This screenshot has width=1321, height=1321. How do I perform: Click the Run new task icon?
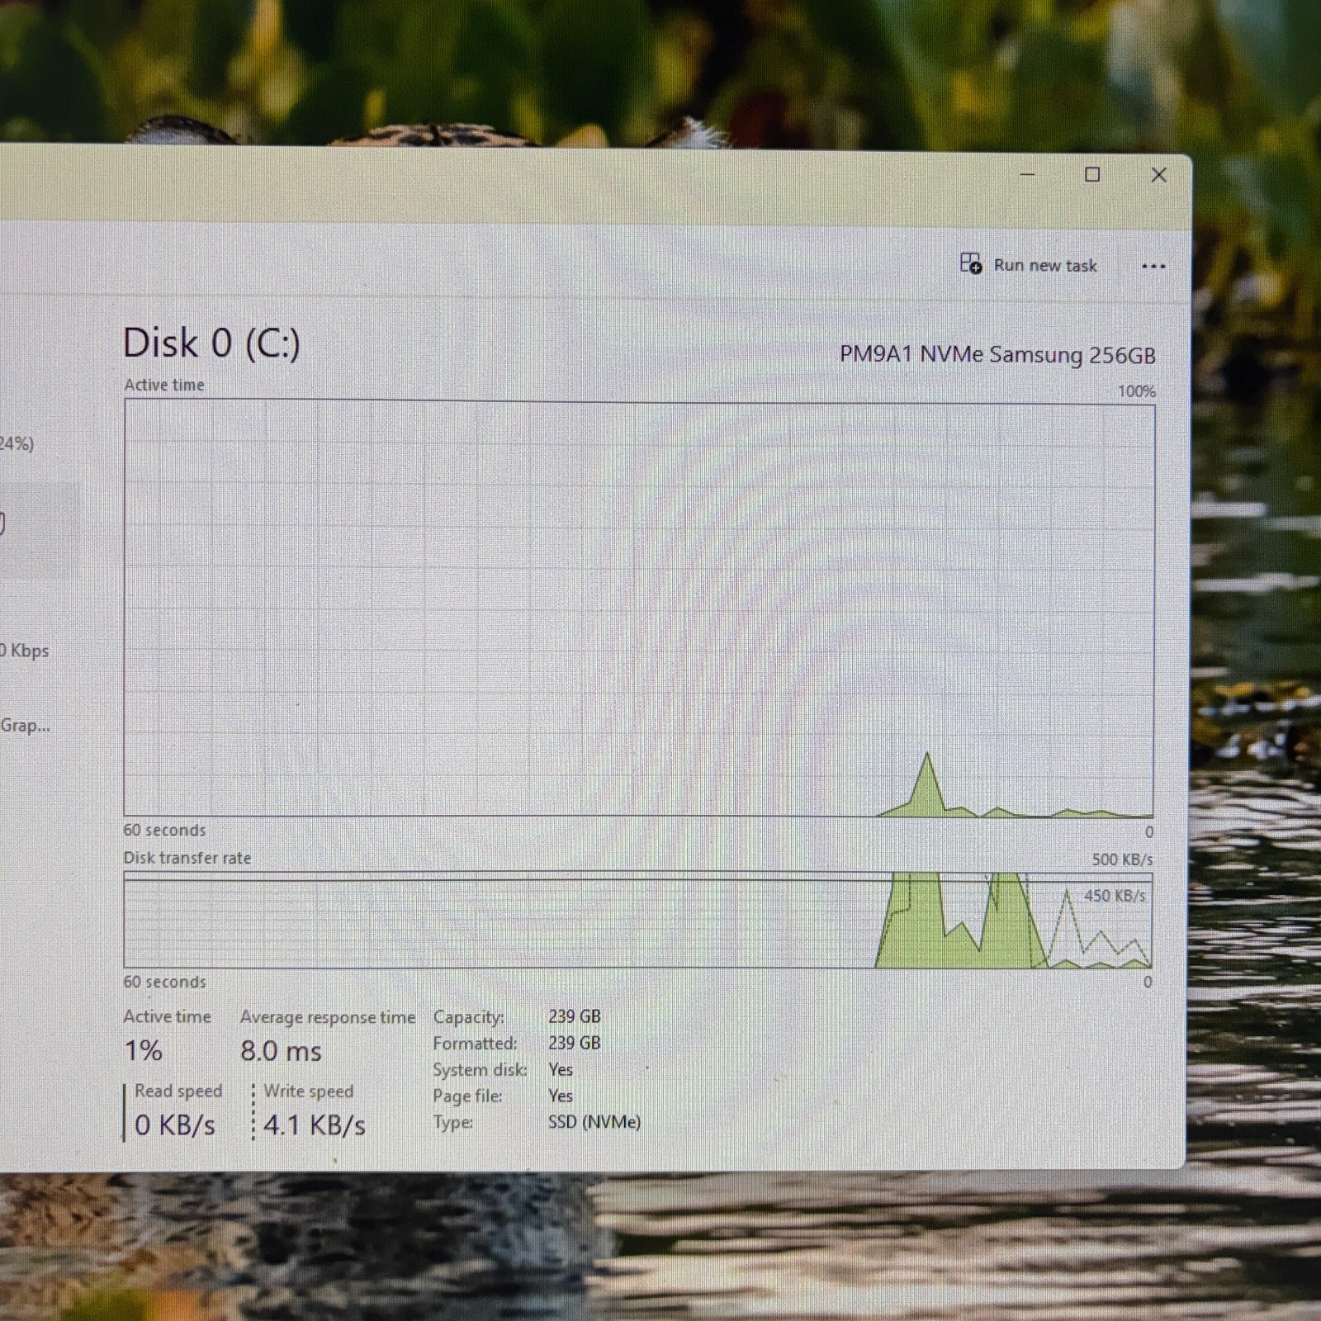coord(971,263)
